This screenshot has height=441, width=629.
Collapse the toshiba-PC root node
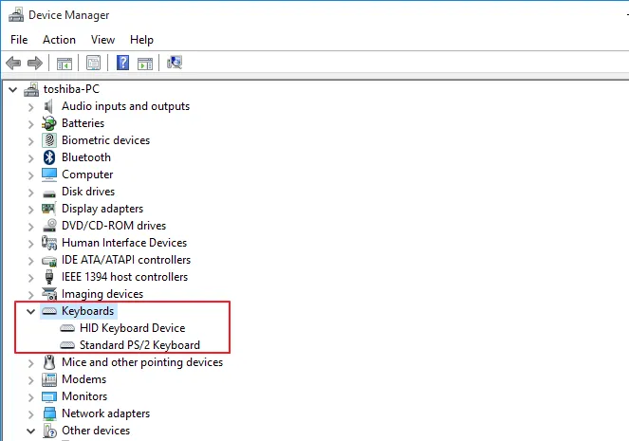(x=12, y=89)
